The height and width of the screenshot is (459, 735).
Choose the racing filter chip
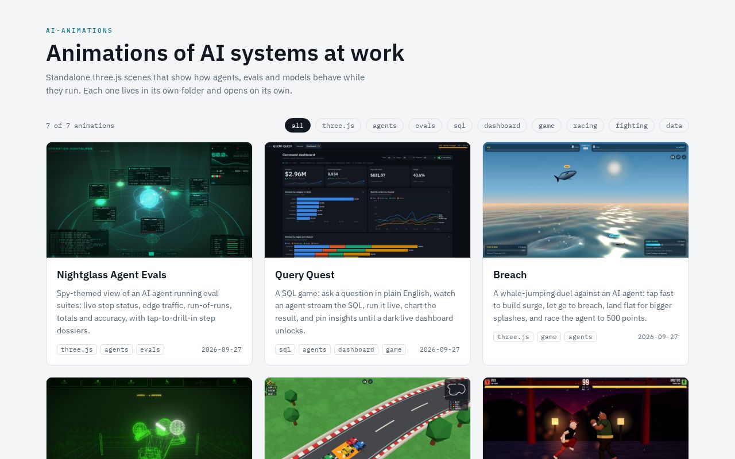click(585, 126)
